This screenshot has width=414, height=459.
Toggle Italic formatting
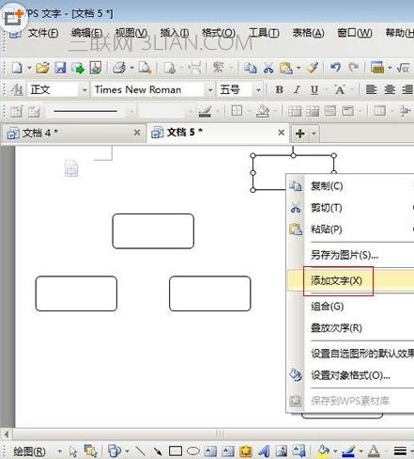click(x=297, y=90)
